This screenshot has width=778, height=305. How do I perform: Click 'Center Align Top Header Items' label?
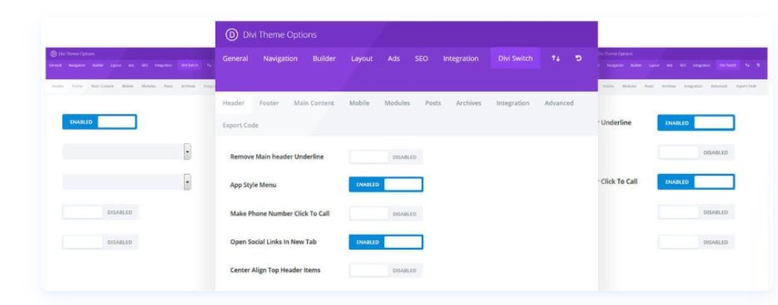[275, 270]
